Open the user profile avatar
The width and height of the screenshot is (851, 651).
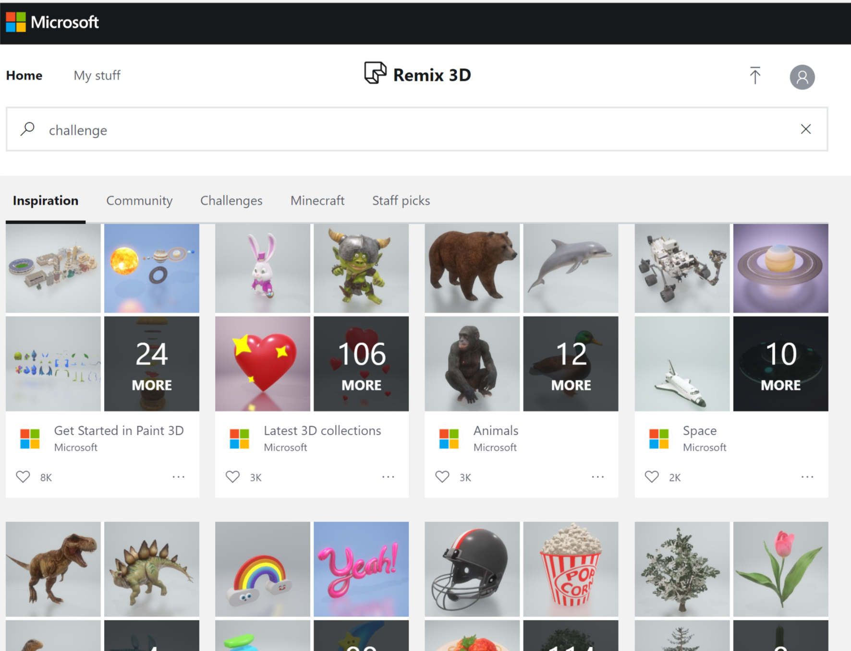coord(802,77)
